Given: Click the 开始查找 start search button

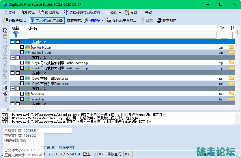Looking at the screenshot, I should point(14,20).
